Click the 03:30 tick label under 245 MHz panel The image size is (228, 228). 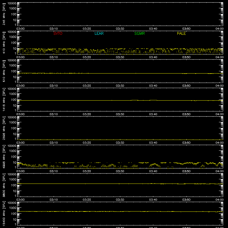(120, 29)
